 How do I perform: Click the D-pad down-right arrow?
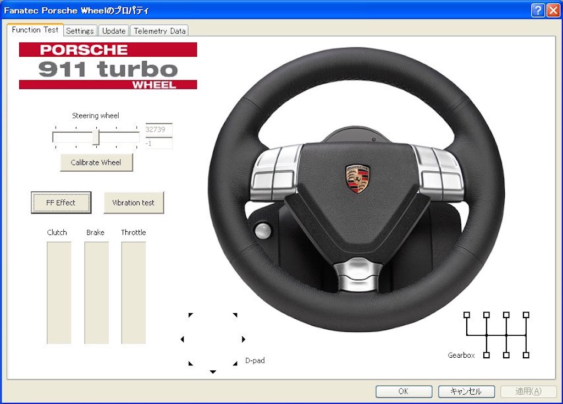pyautogui.click(x=235, y=363)
